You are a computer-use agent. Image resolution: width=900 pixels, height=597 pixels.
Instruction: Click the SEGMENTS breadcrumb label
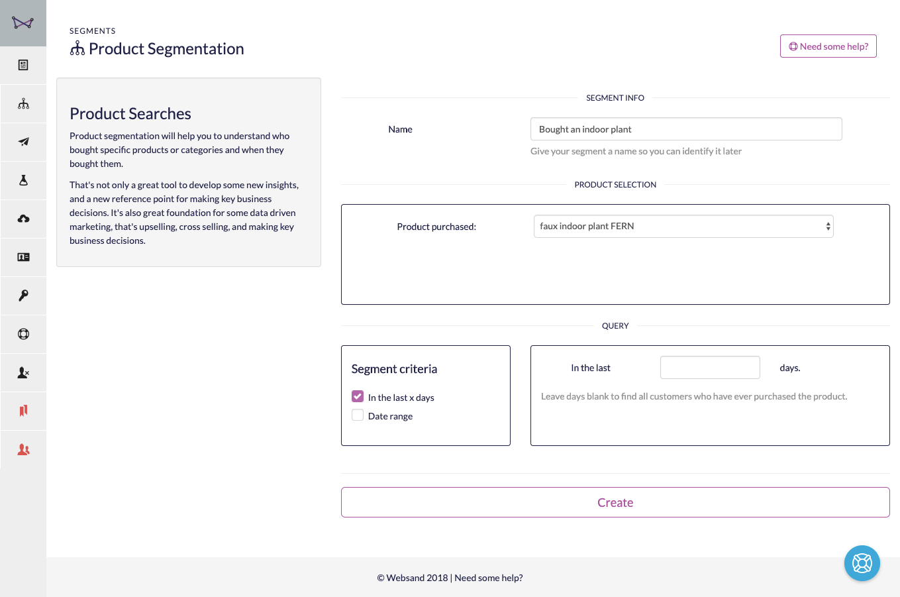pyautogui.click(x=93, y=31)
